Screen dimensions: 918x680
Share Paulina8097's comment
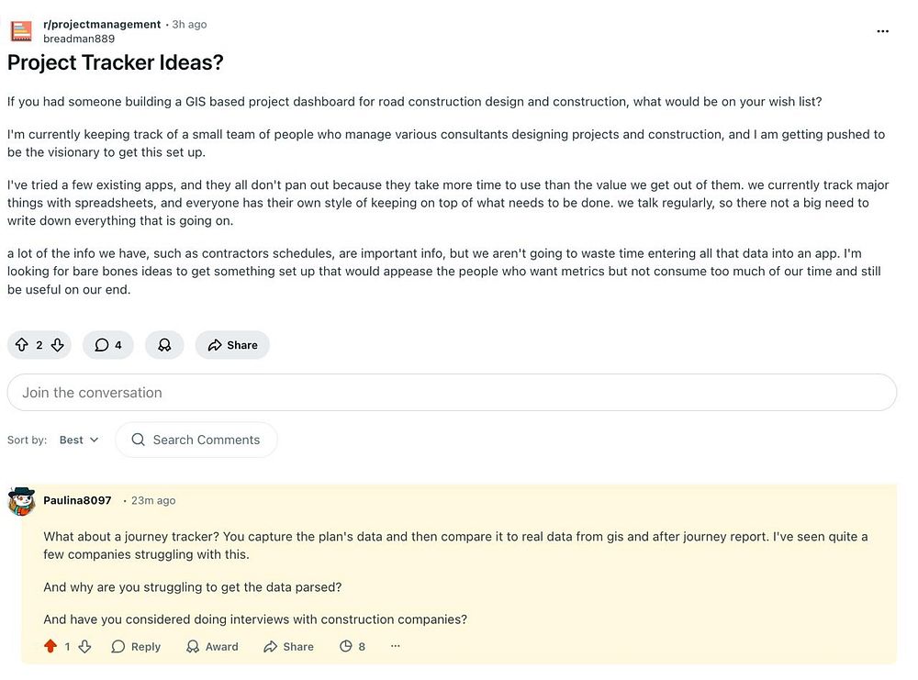[288, 646]
